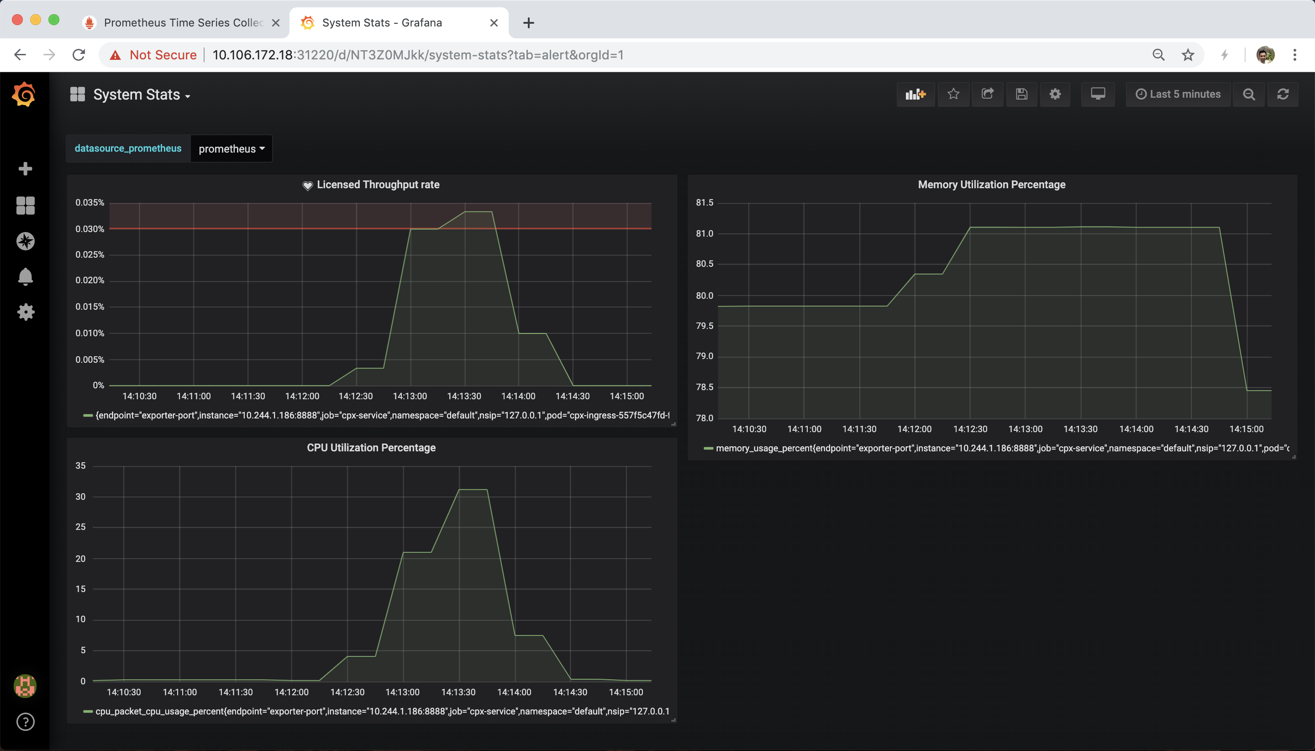
Task: Open the prometheus datasource dropdown
Action: click(231, 149)
